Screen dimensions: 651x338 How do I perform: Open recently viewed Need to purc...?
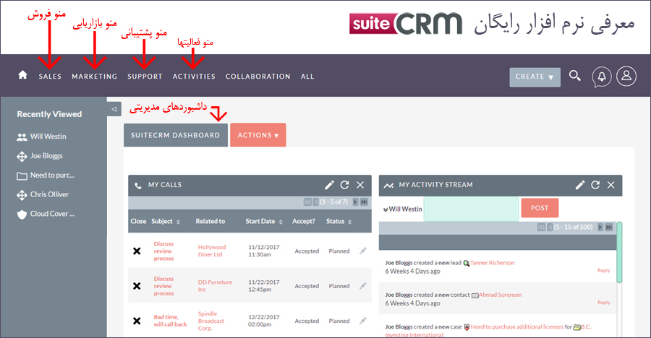pos(52,175)
